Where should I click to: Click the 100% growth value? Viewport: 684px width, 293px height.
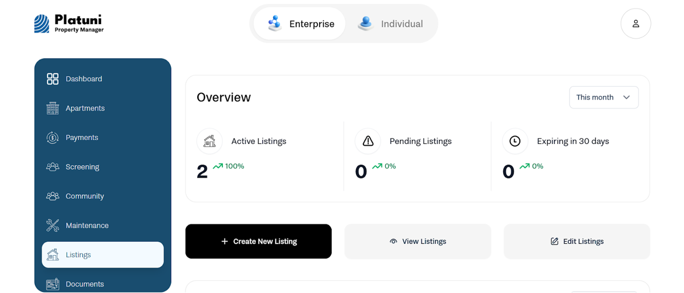[x=235, y=166]
